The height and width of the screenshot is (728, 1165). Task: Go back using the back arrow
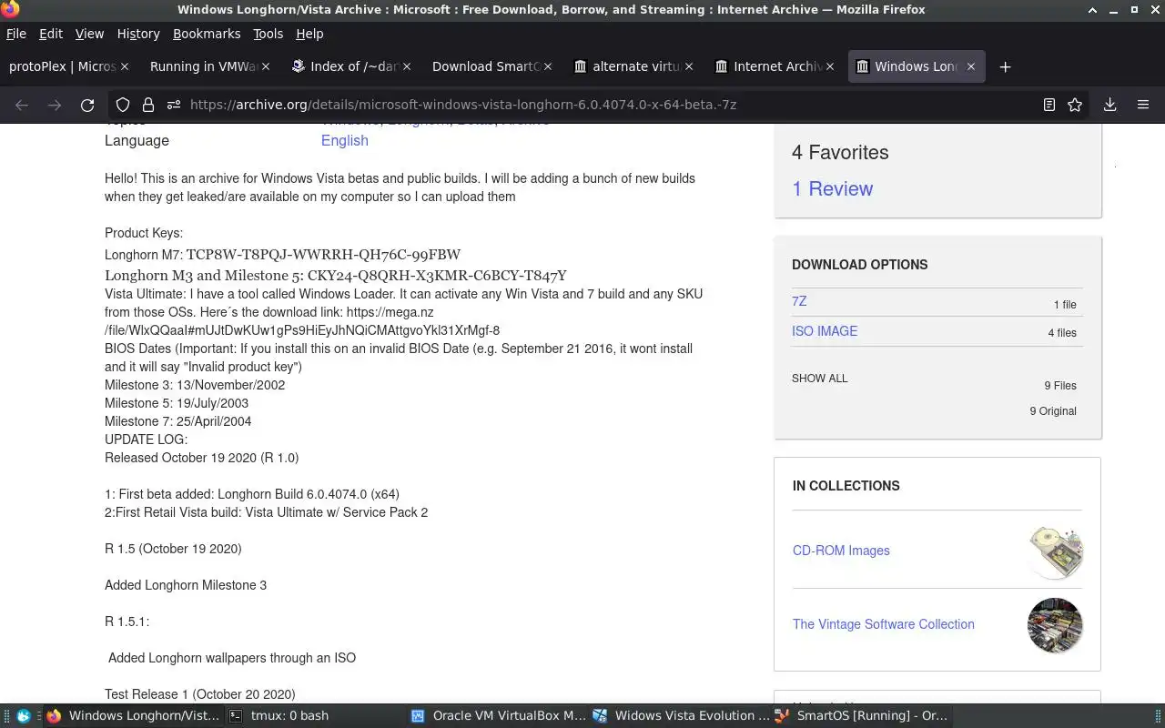click(22, 105)
